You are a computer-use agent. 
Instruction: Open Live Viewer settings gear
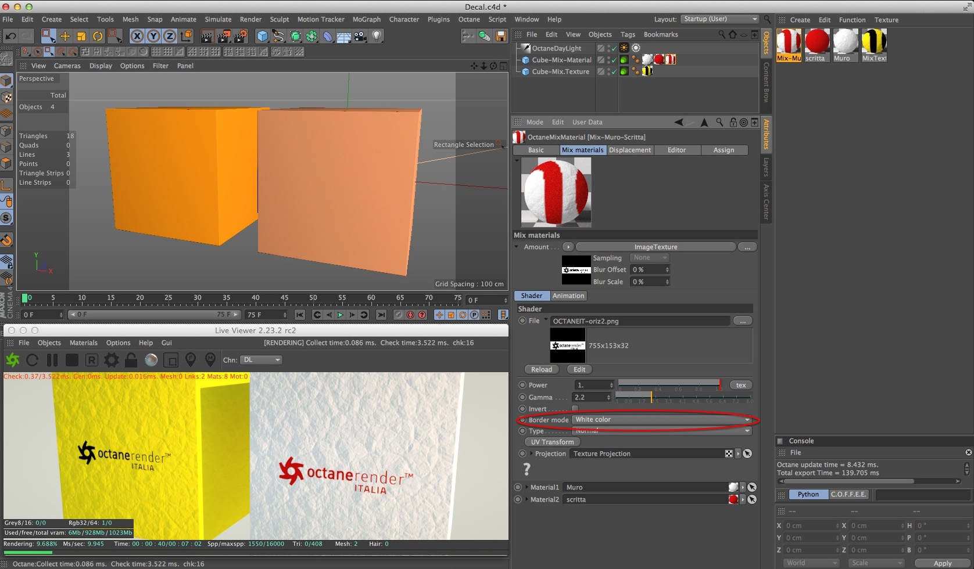click(112, 360)
